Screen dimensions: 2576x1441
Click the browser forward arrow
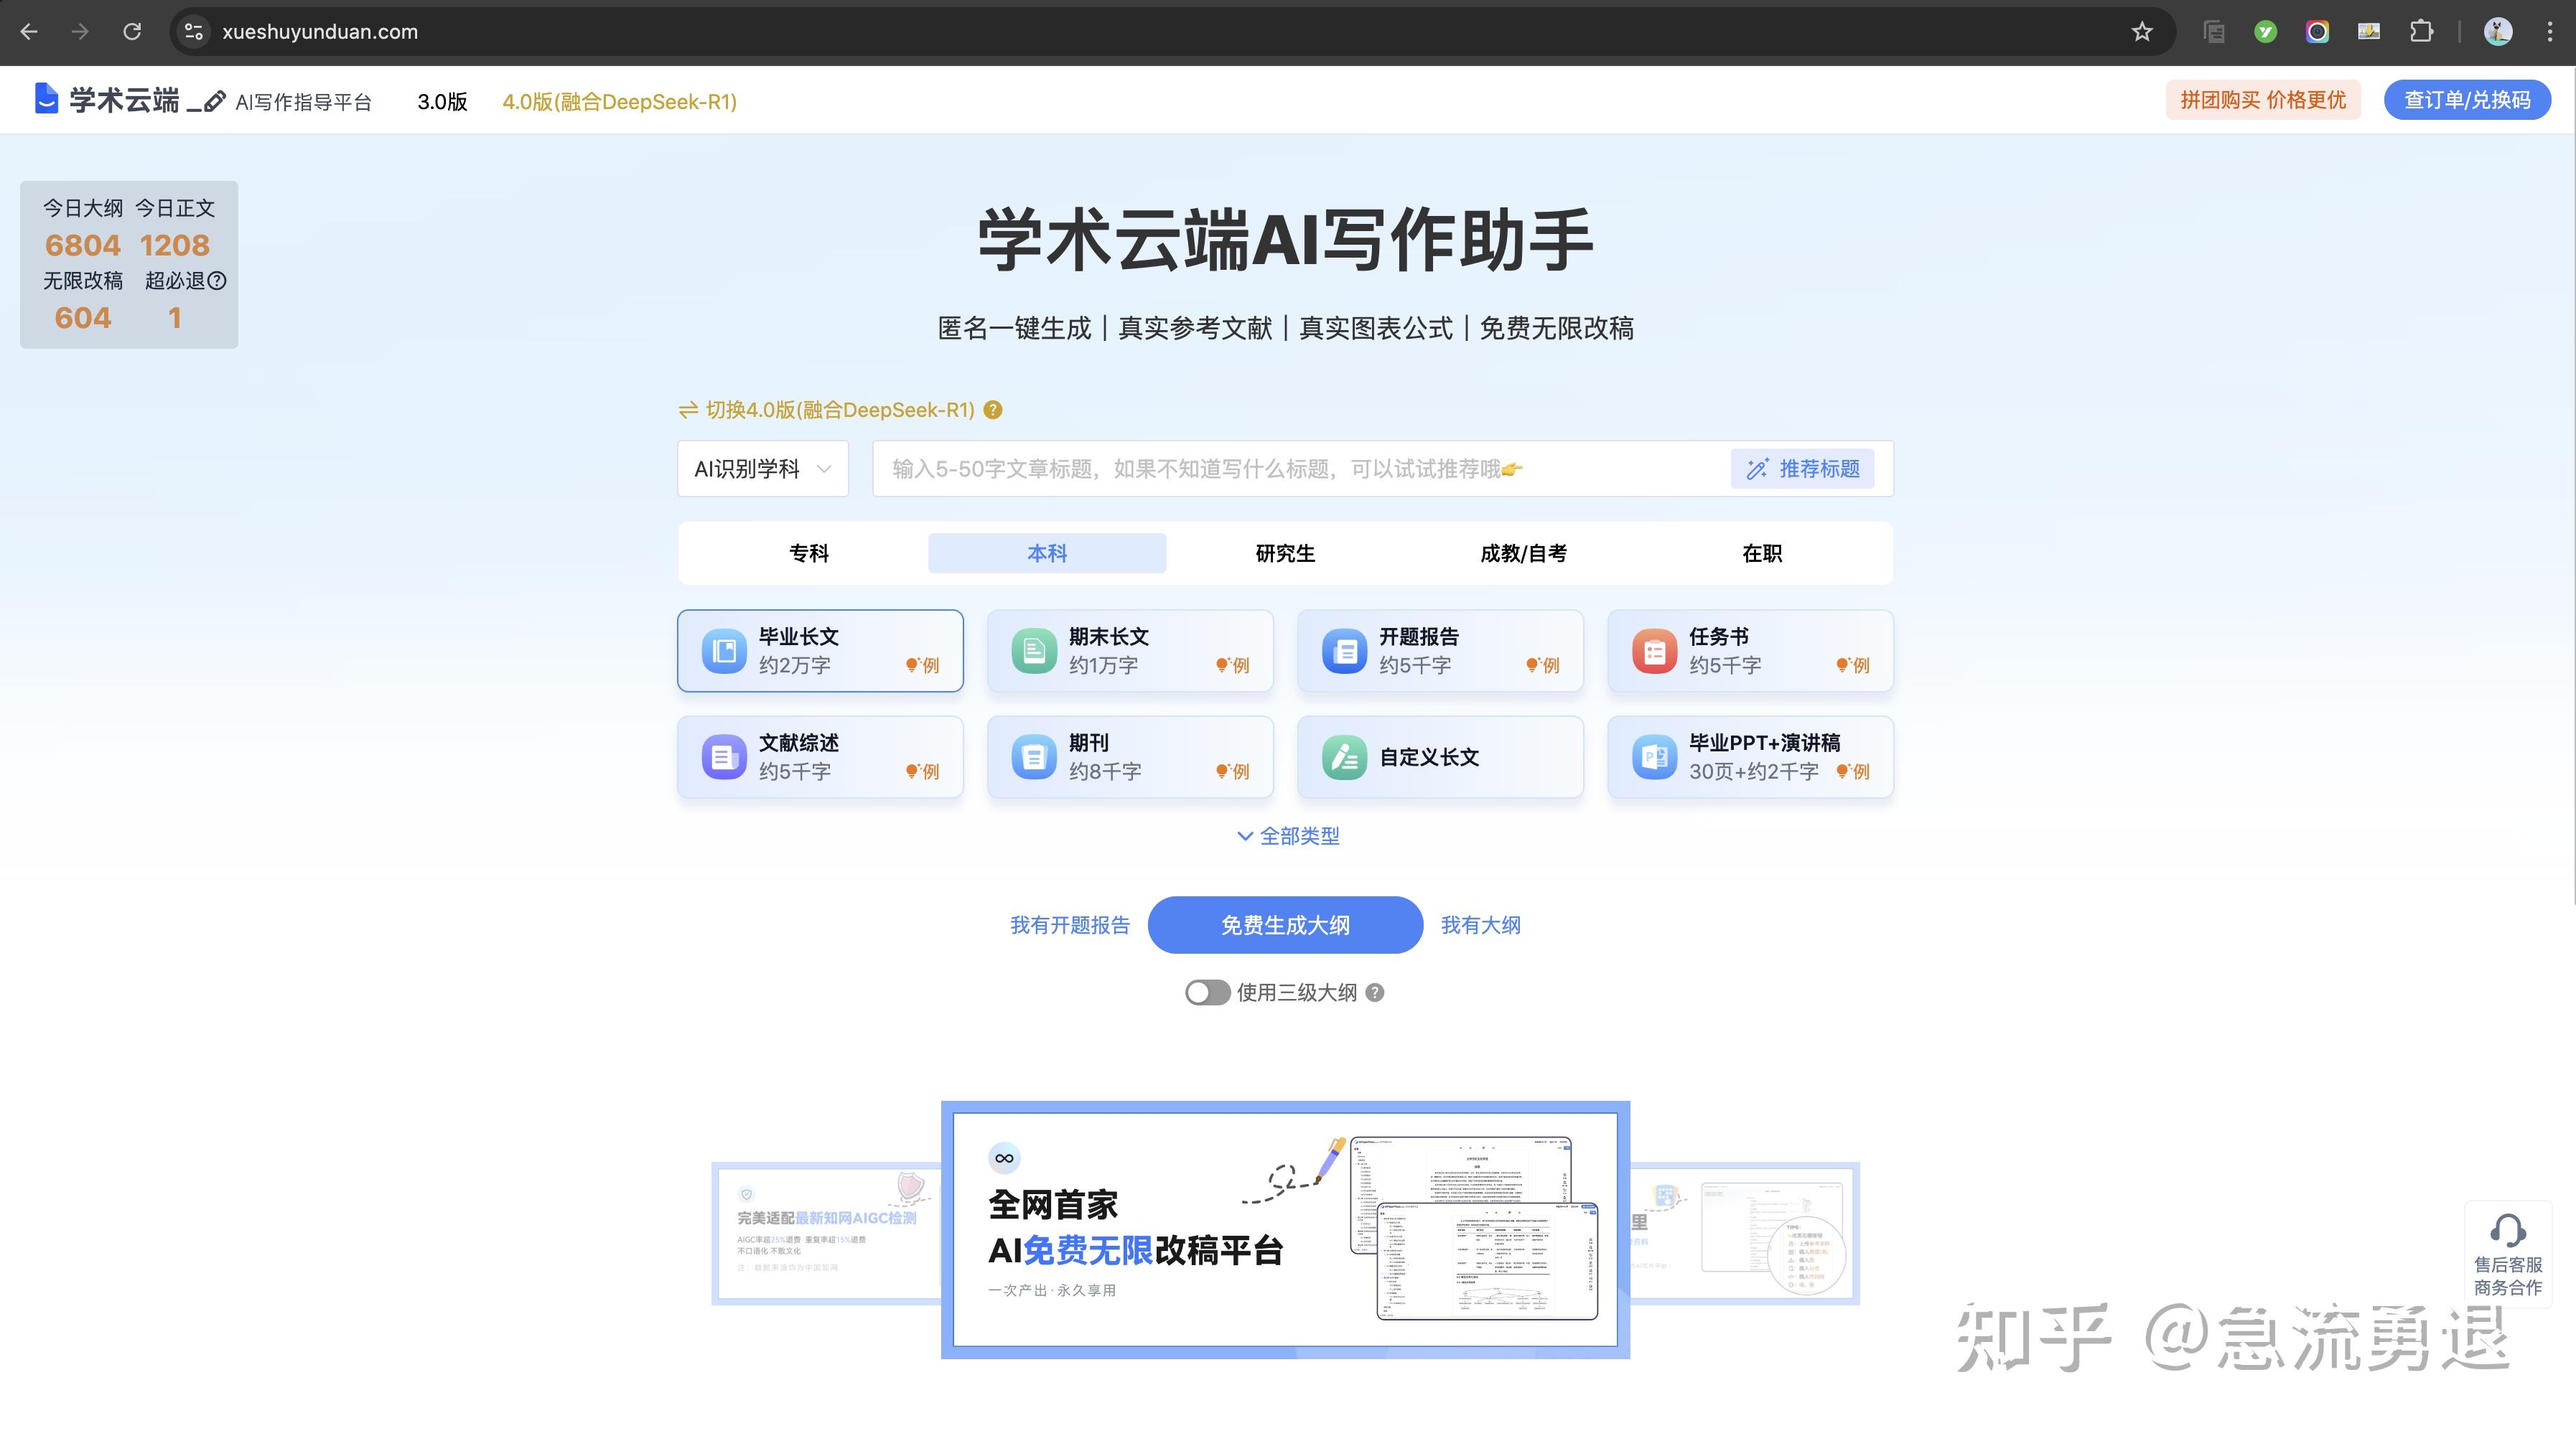[x=80, y=32]
